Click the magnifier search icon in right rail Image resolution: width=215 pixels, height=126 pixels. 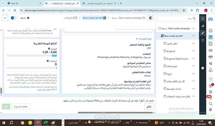[x=210, y=103]
